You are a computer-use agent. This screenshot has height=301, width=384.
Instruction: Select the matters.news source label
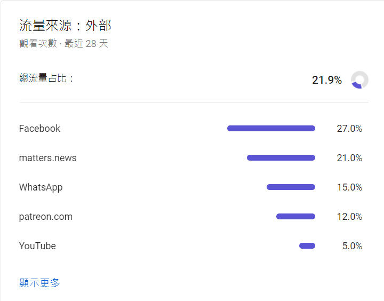[48, 158]
